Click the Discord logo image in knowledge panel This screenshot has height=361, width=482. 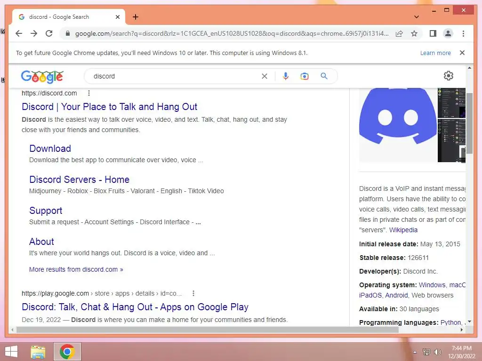pos(398,125)
